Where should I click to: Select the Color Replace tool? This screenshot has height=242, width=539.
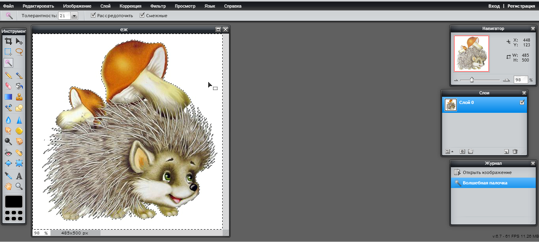pos(8,108)
